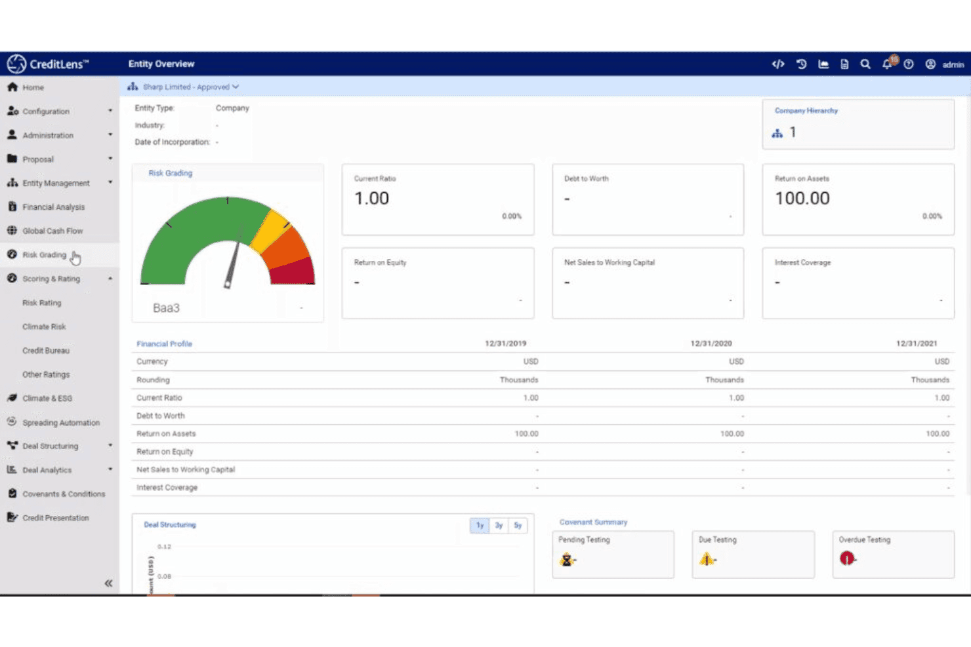
Task: Switch Deal Structuring chart to 5y
Action: (x=518, y=525)
